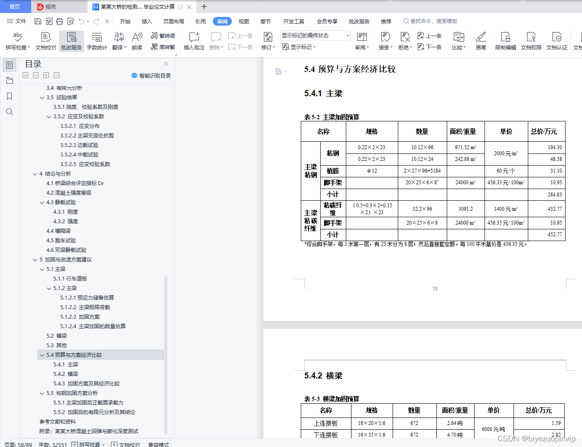Switch to the 章节 ribbon tab
The height and width of the screenshot is (447, 582).
coord(266,21)
